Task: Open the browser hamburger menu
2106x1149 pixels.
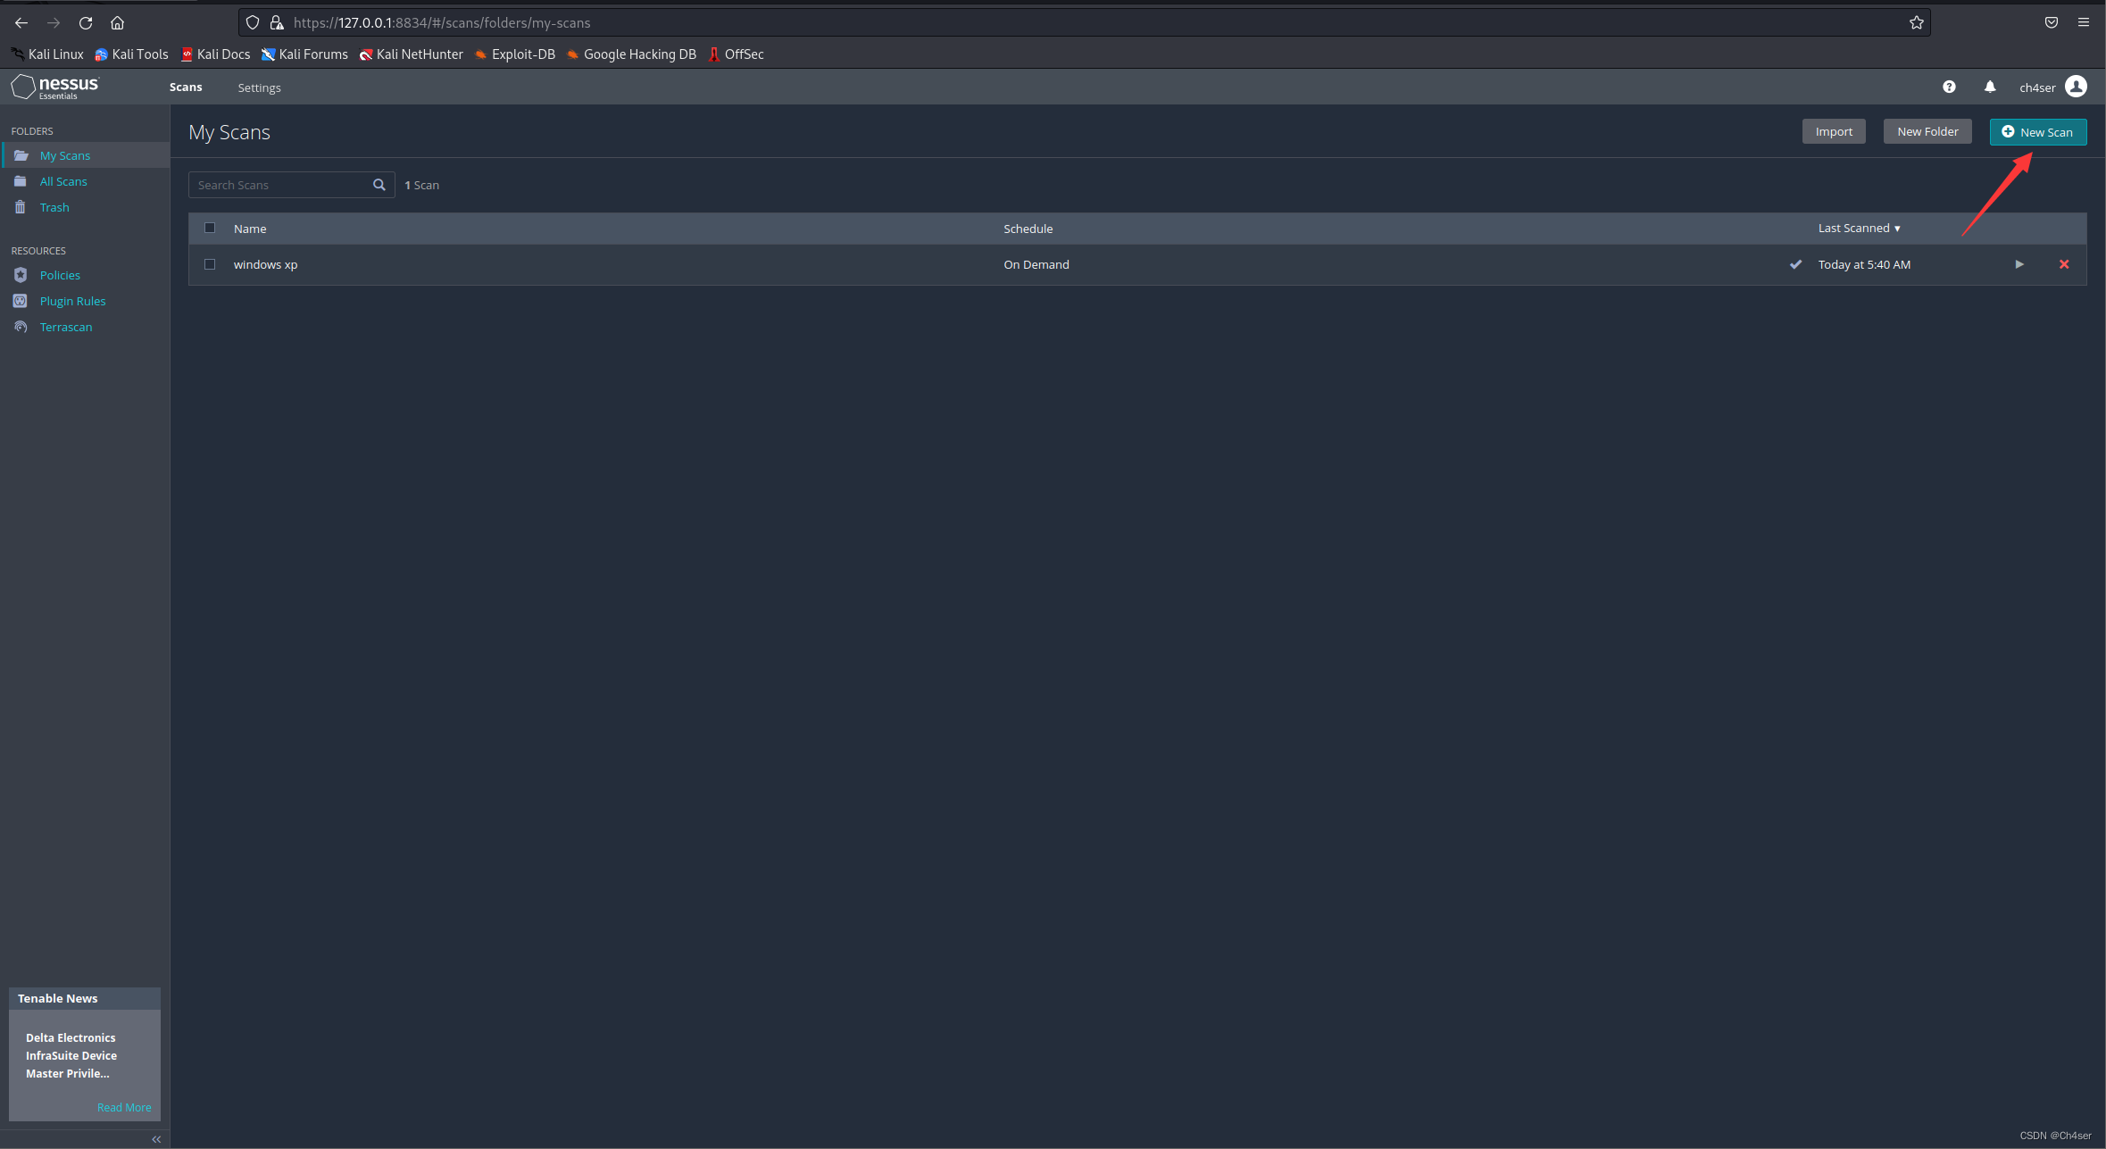Action: click(2083, 22)
